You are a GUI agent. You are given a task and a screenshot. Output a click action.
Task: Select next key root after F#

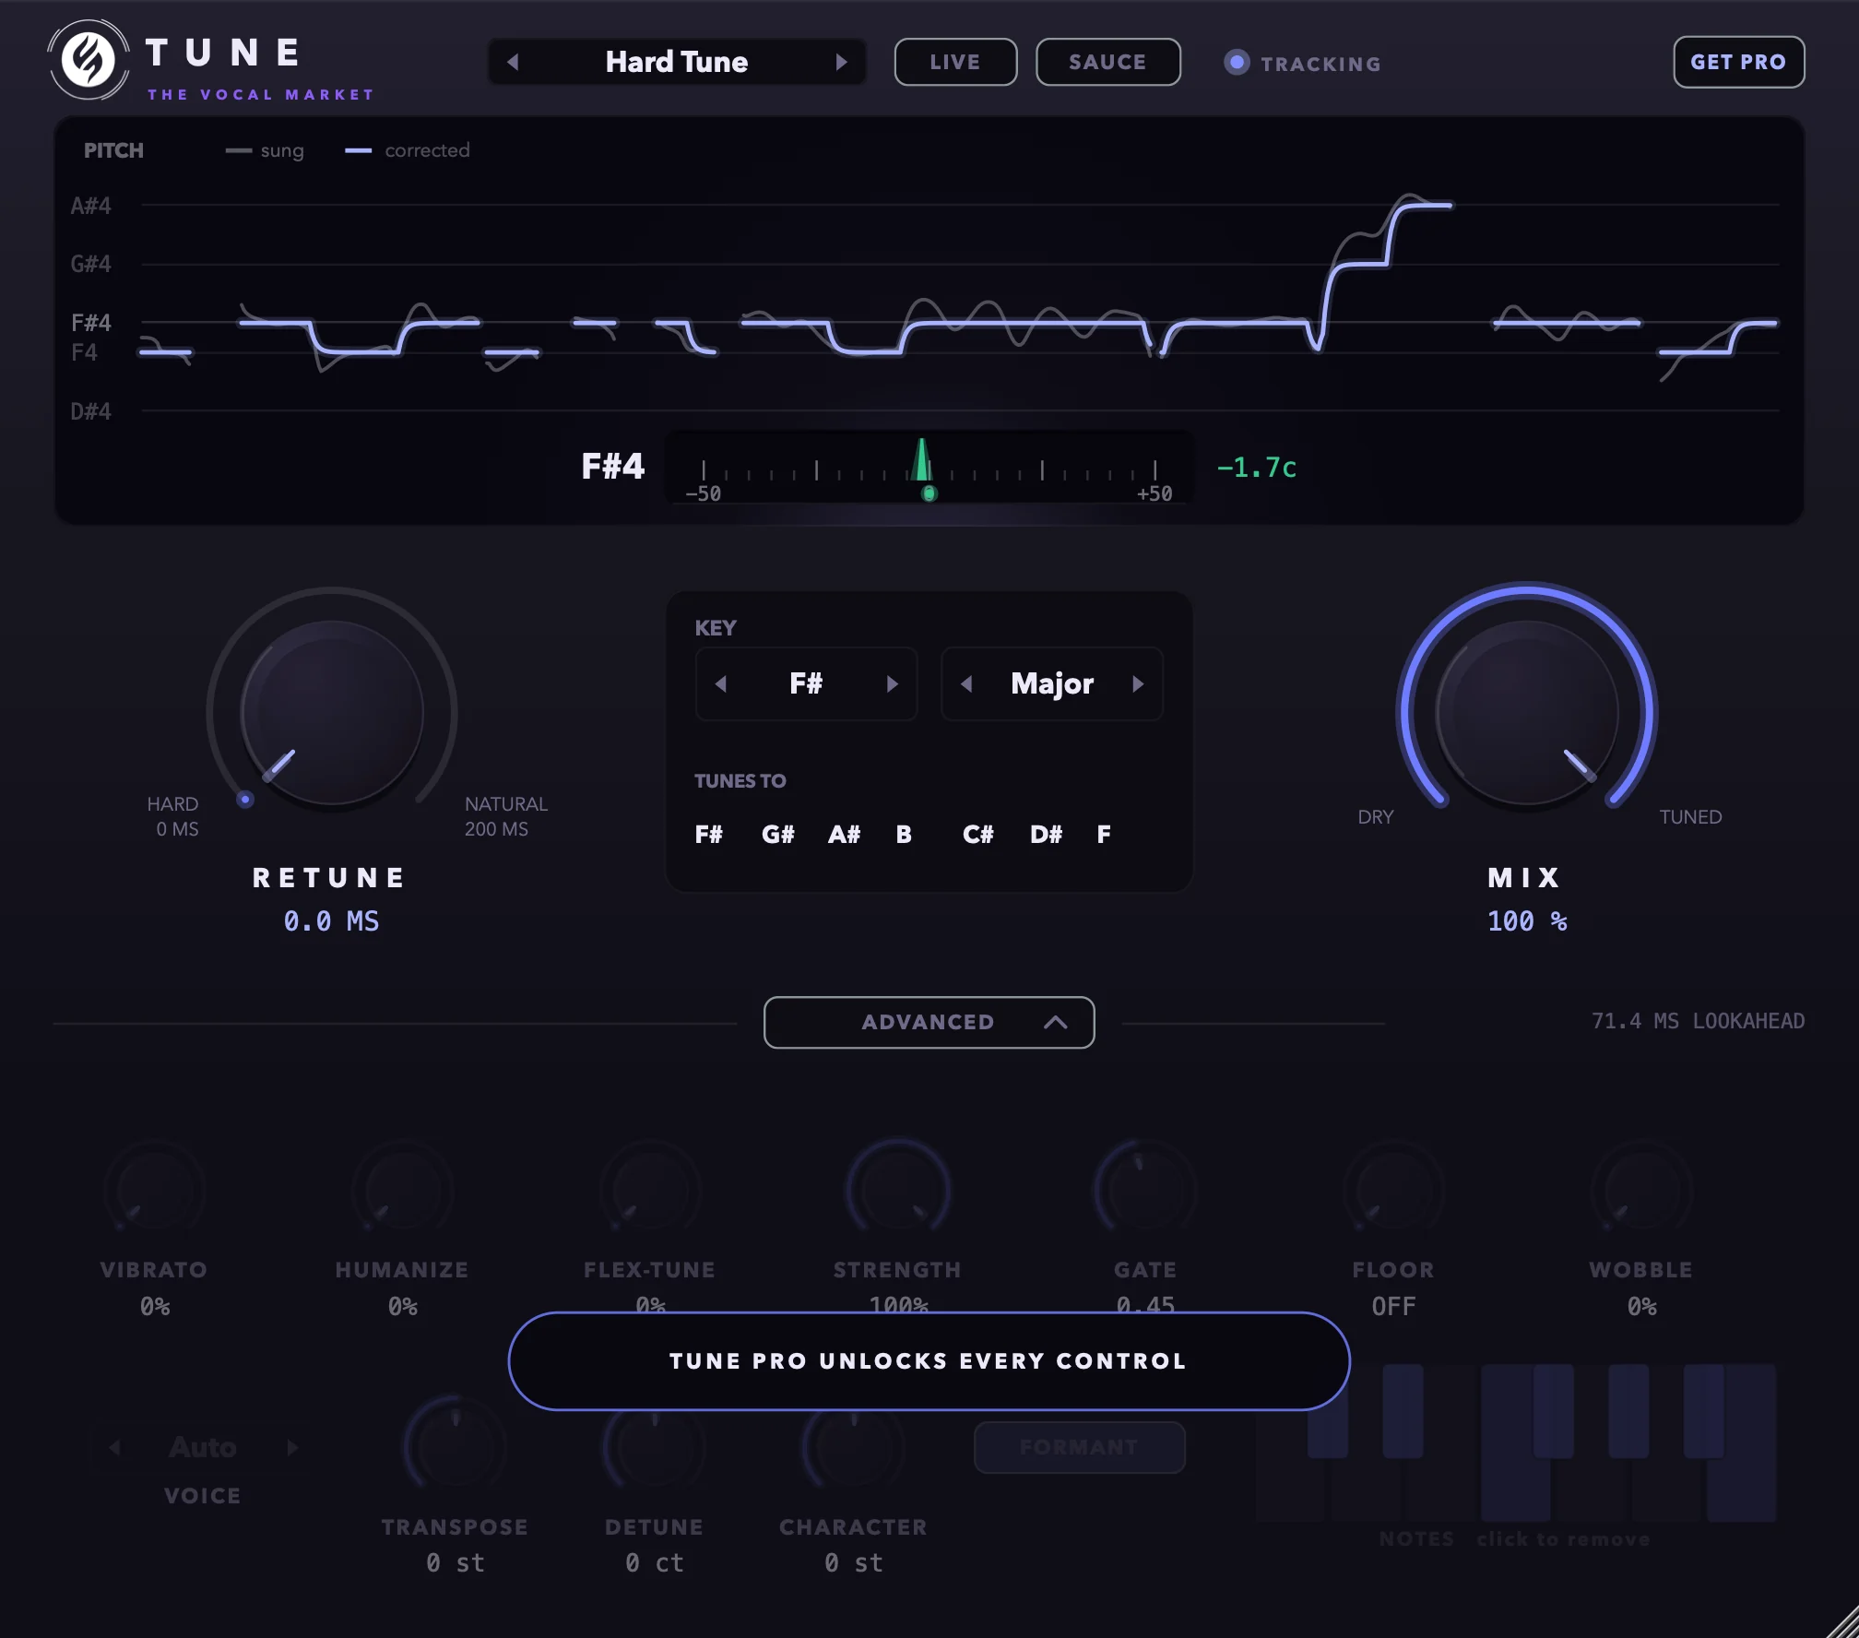(892, 683)
